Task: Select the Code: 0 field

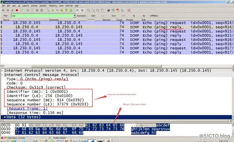Action: [15, 83]
